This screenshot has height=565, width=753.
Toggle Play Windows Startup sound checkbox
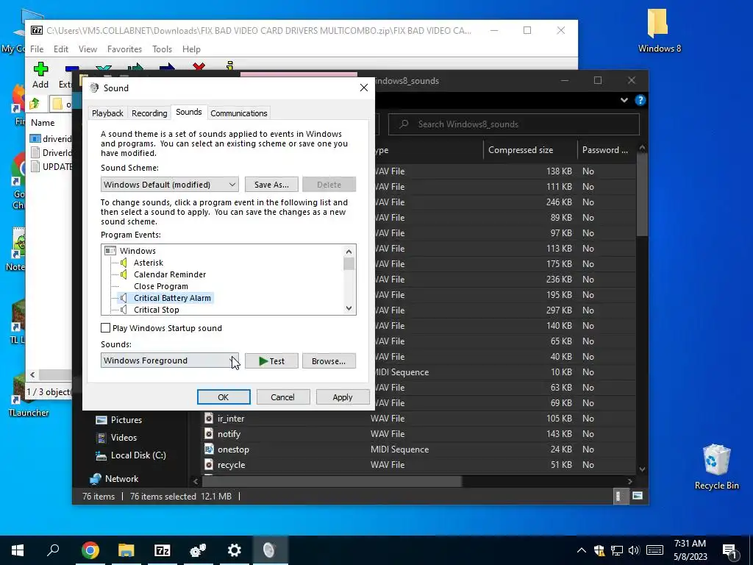coord(106,327)
